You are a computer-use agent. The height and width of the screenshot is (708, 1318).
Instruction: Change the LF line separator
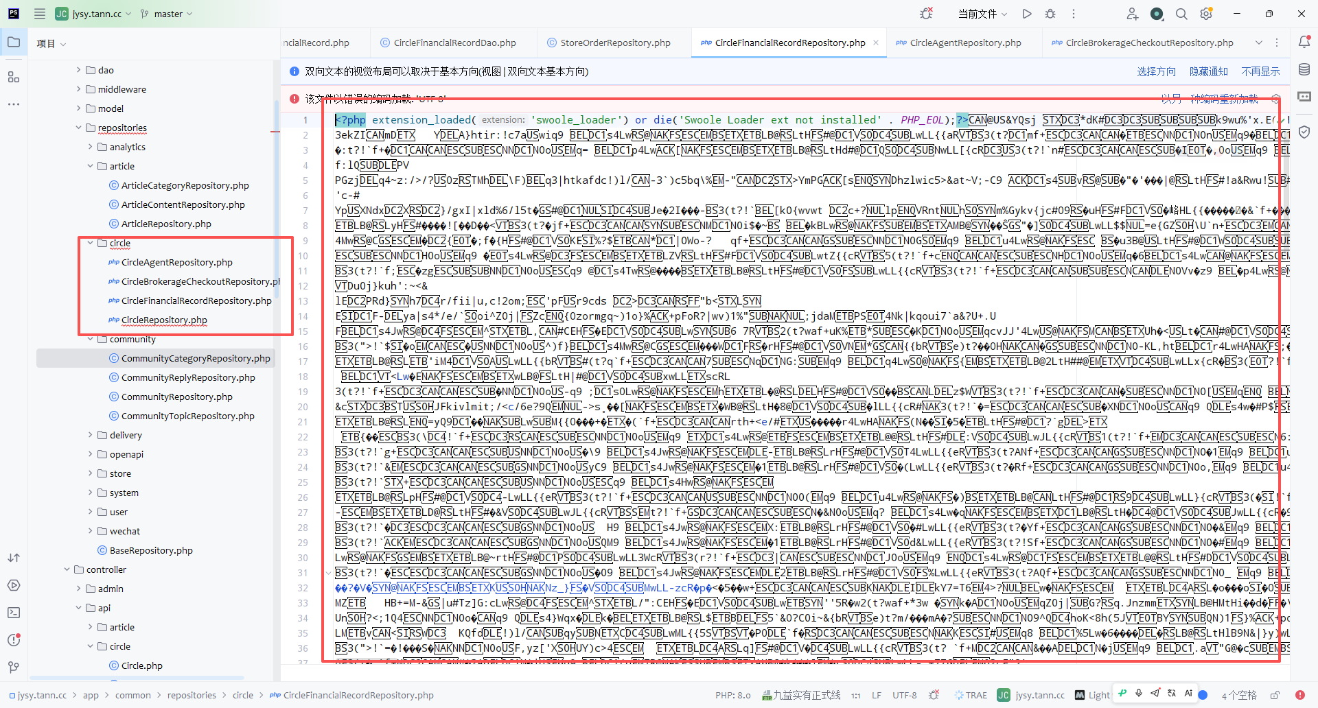pos(877,695)
